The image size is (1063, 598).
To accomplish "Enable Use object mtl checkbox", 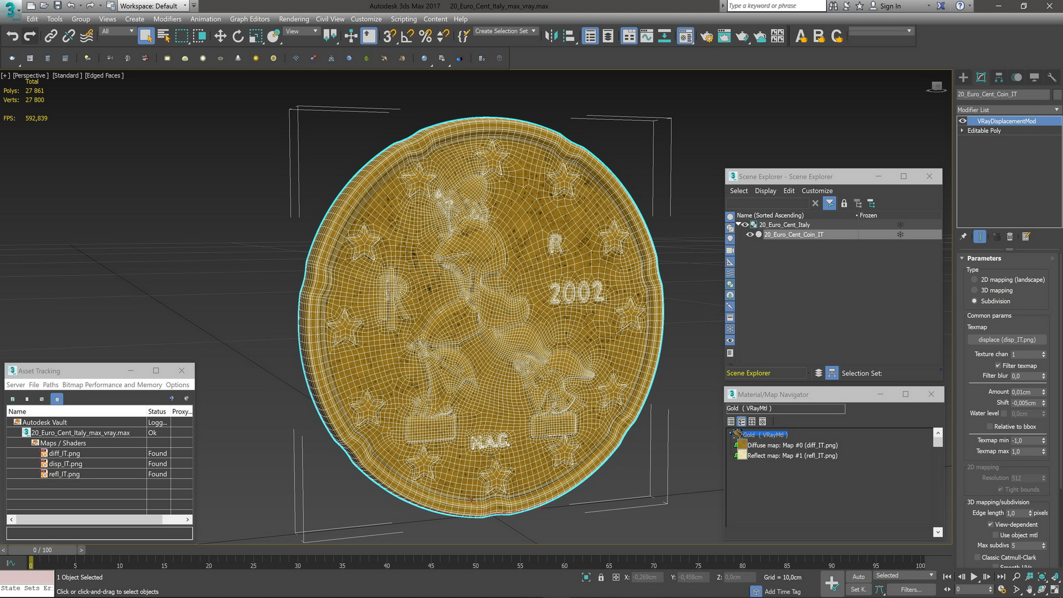I will coord(995,535).
